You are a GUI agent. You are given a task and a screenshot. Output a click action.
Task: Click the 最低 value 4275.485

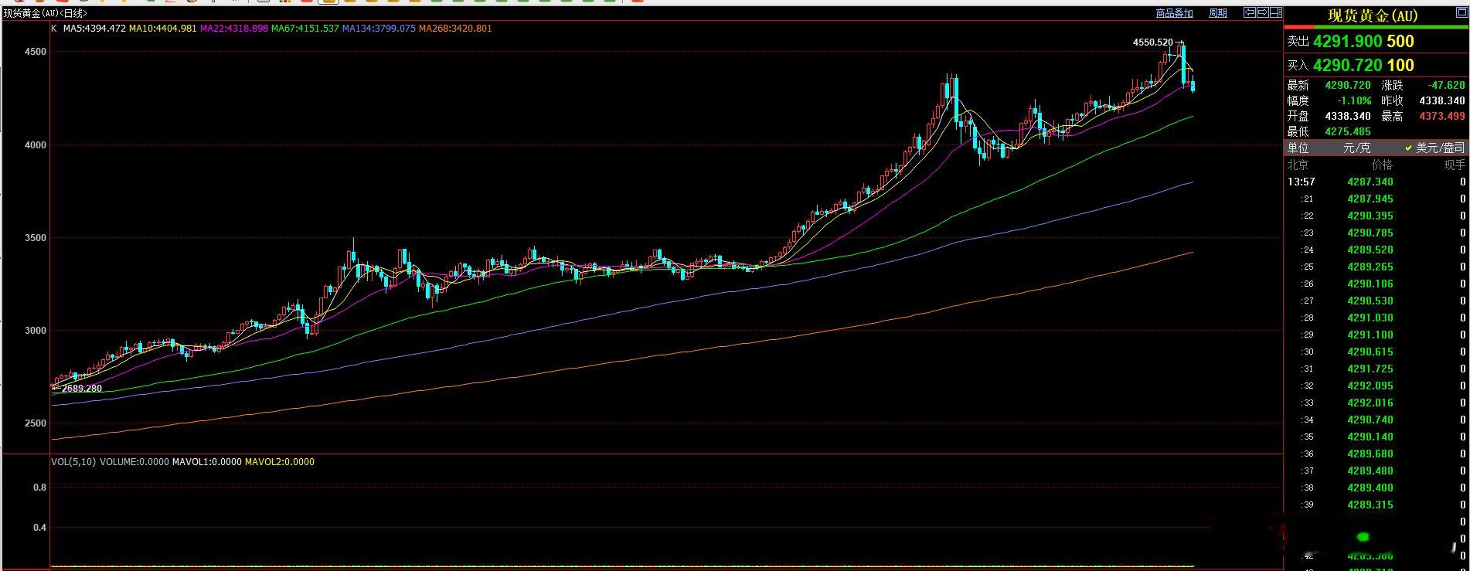click(x=1348, y=132)
